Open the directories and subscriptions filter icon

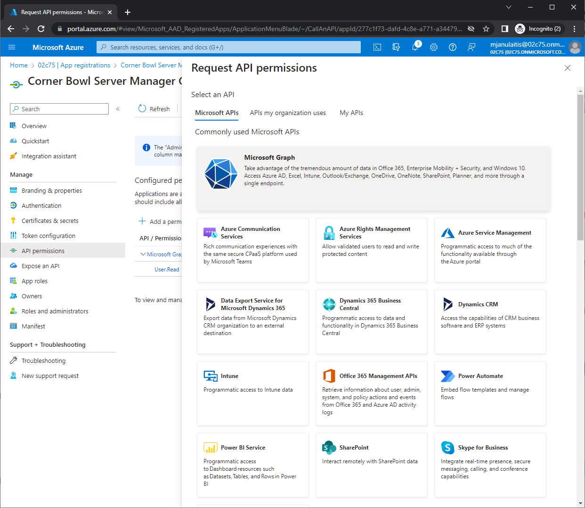[396, 47]
